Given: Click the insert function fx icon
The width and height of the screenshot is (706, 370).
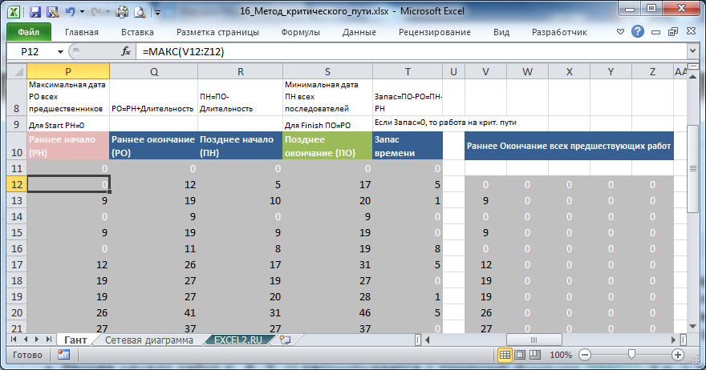Looking at the screenshot, I should (126, 51).
